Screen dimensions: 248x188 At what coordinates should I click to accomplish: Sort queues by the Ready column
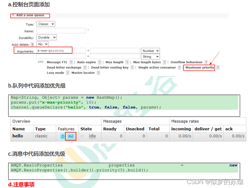[110, 129]
